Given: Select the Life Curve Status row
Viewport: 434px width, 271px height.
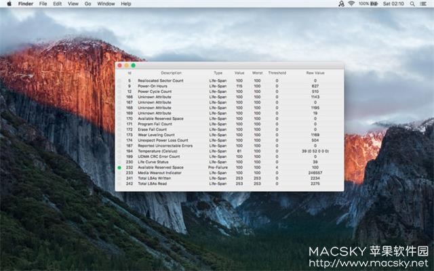Looking at the screenshot, I should (229, 162).
